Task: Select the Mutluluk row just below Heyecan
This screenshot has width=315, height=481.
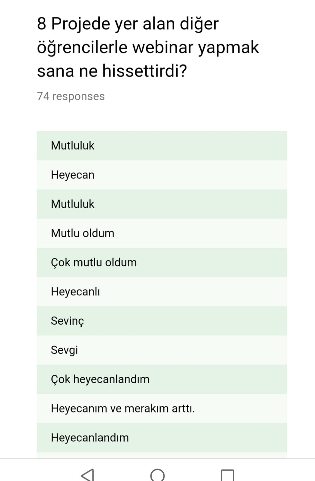Action: point(162,204)
